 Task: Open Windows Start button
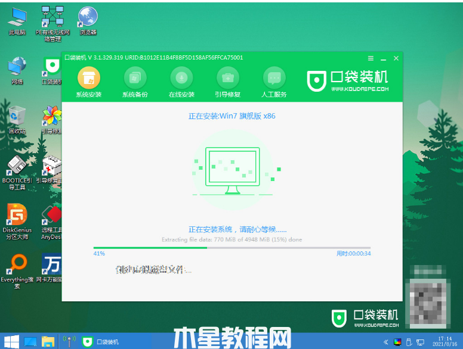(11, 342)
